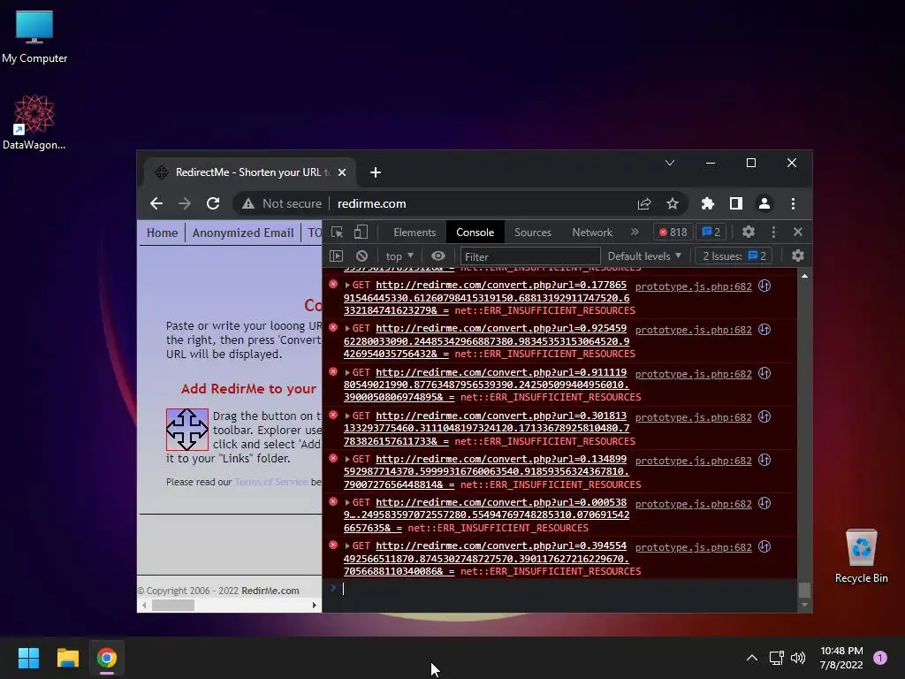Toggle the Chrome side panel icon
The height and width of the screenshot is (679, 905).
pyautogui.click(x=736, y=204)
